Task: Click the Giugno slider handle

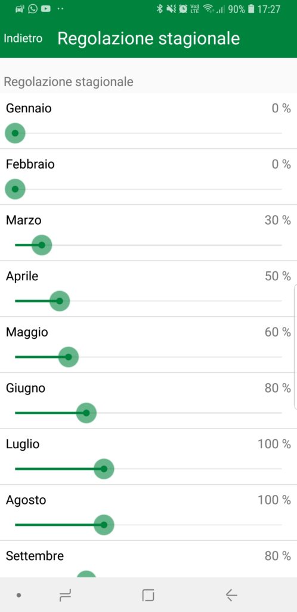Action: [86, 413]
